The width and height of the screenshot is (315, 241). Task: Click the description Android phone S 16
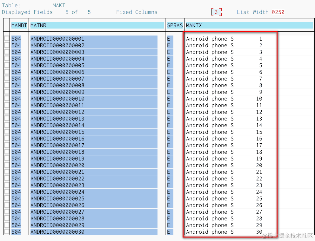[224, 139]
